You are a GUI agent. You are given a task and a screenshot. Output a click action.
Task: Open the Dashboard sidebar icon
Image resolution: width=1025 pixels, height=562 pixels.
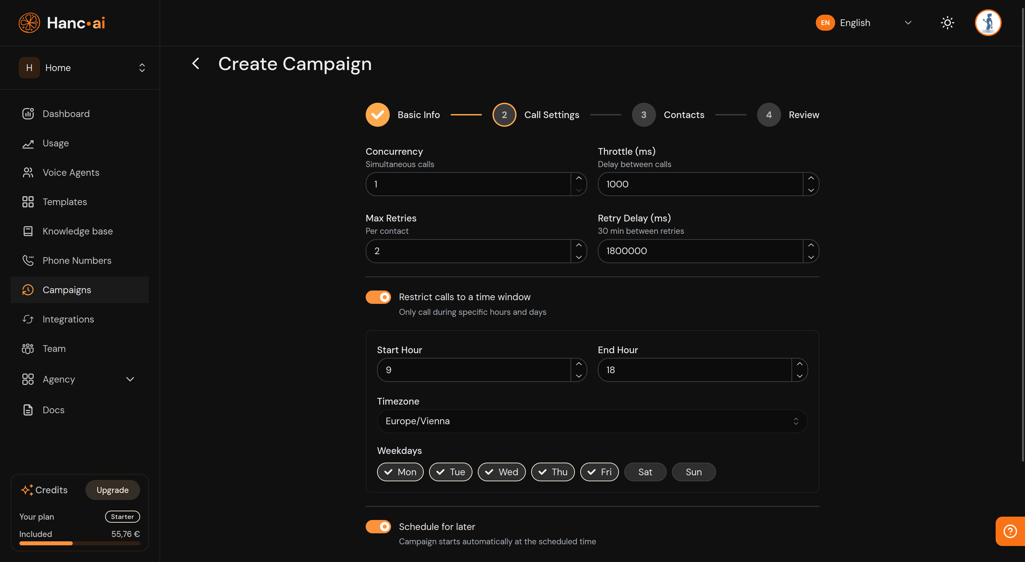[66, 114]
